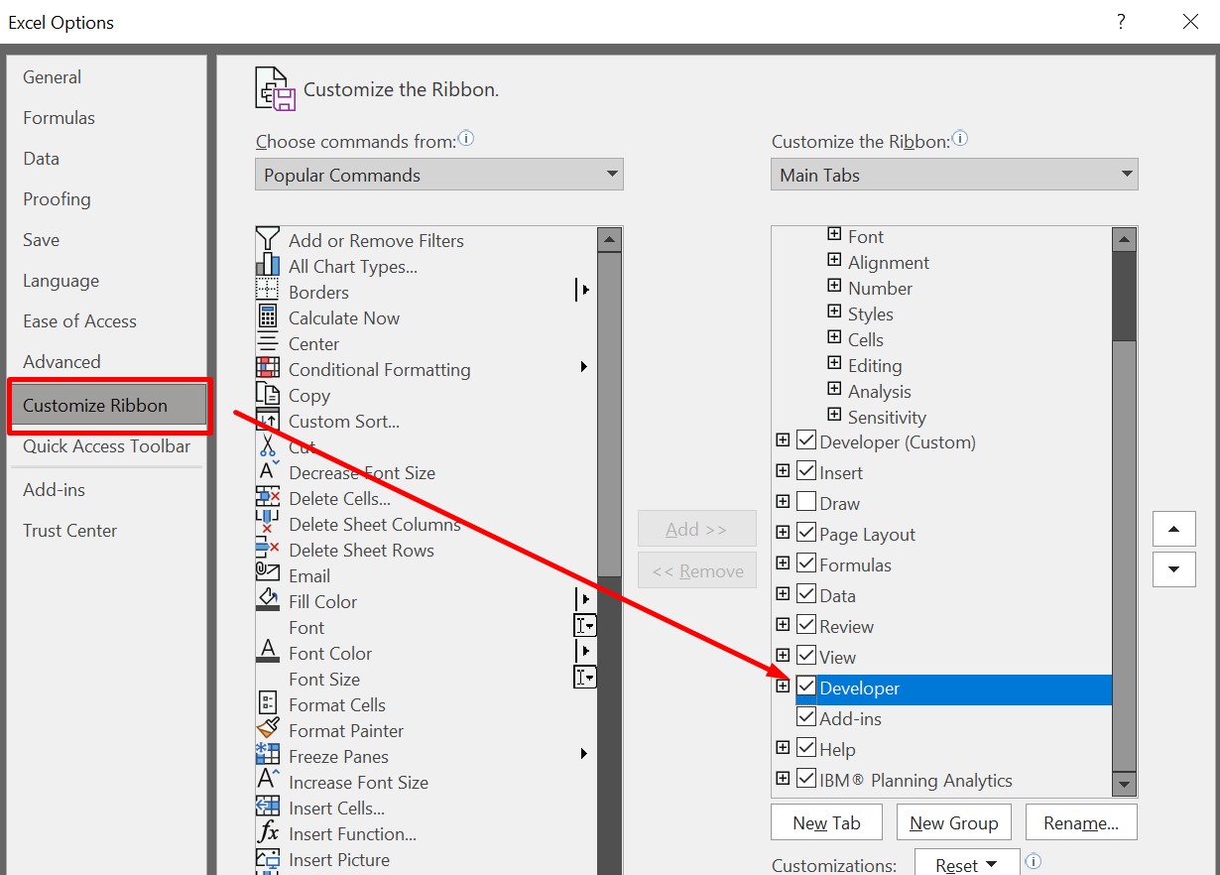Screen dimensions: 1220x875
Task: Select the All Chart Types icon
Action: click(x=268, y=266)
